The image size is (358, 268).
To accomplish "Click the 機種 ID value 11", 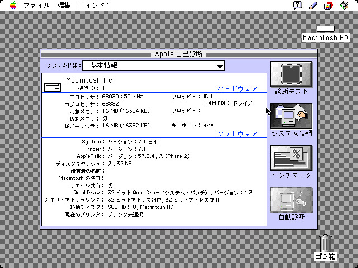I will pos(105,88).
